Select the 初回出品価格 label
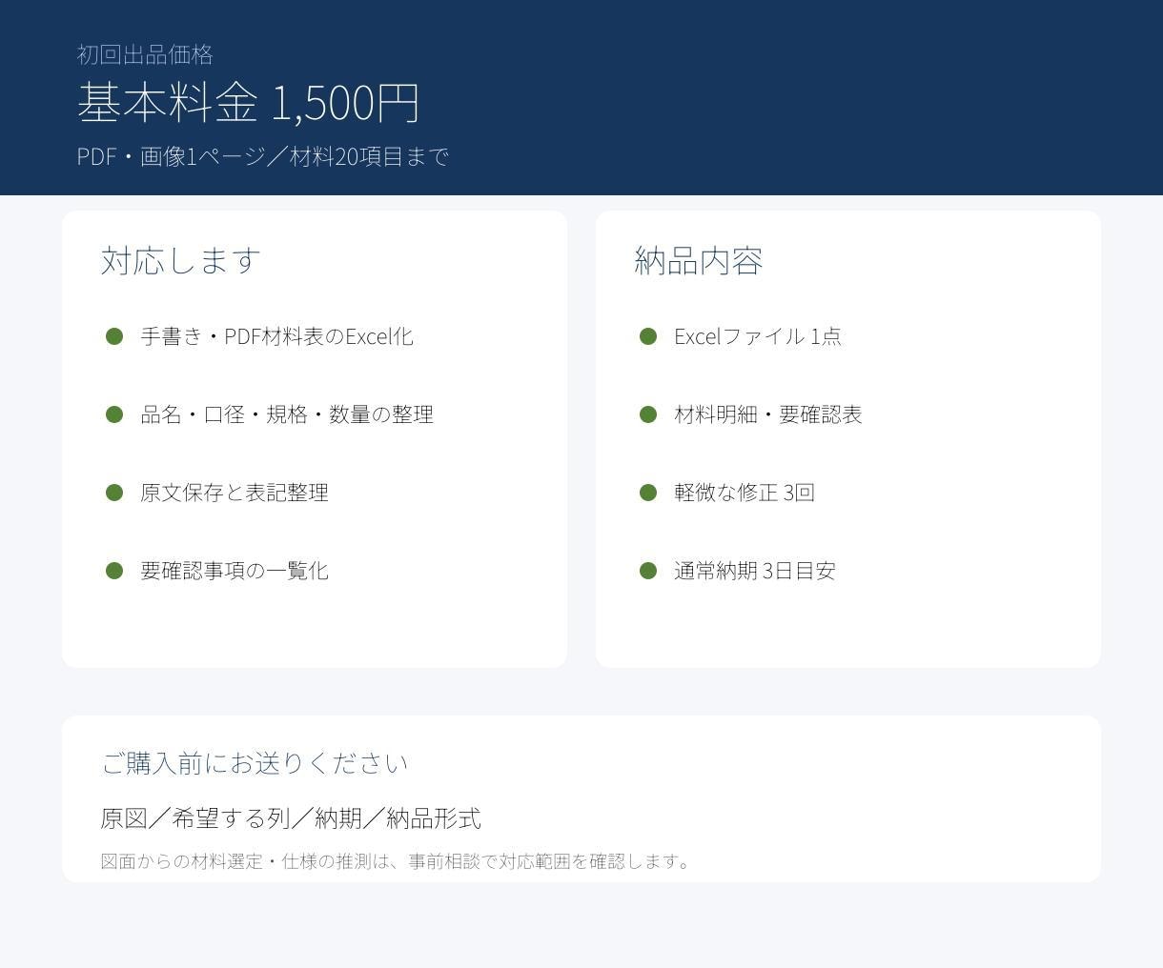This screenshot has height=968, width=1163. coord(145,54)
